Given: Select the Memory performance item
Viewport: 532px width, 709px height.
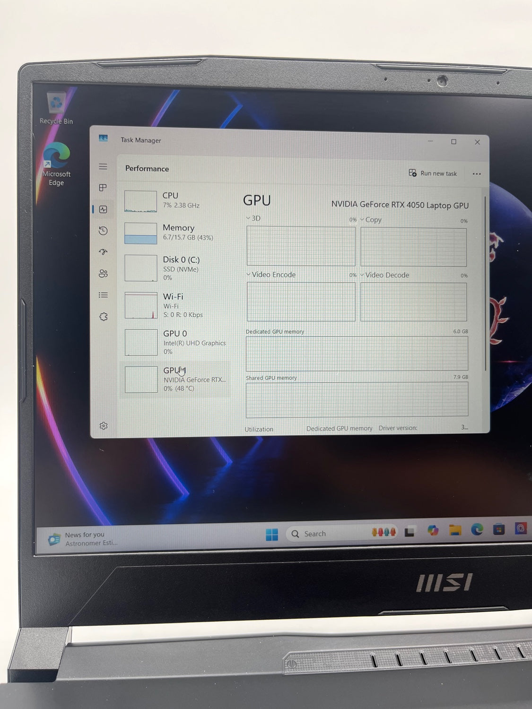Looking at the screenshot, I should pyautogui.click(x=175, y=233).
